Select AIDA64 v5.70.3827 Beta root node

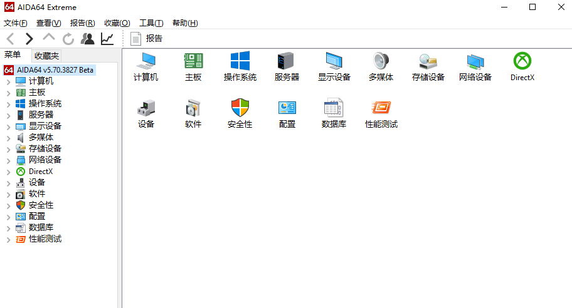(55, 69)
